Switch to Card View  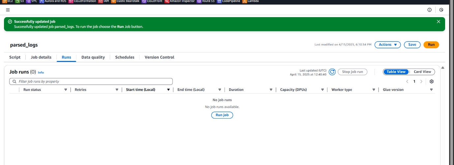point(422,72)
